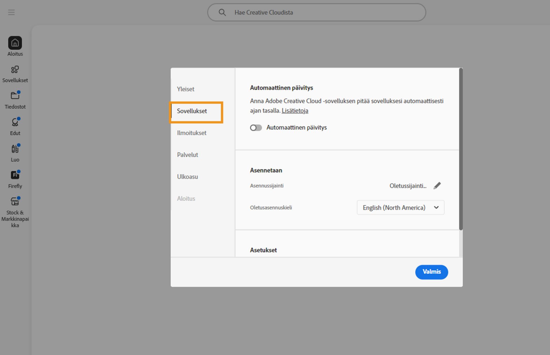Click the pencil icon to edit Asennussijainti
This screenshot has height=355, width=550.
[437, 186]
